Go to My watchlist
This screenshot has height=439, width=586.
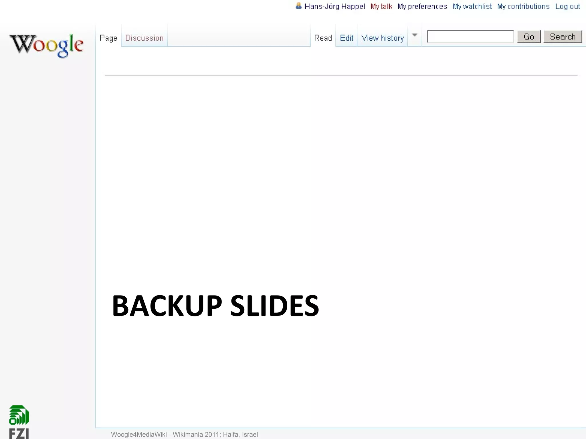pos(472,7)
